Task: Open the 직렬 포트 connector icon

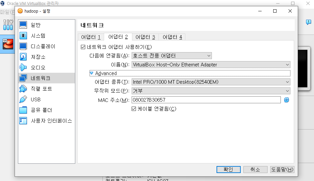Action: [23, 89]
